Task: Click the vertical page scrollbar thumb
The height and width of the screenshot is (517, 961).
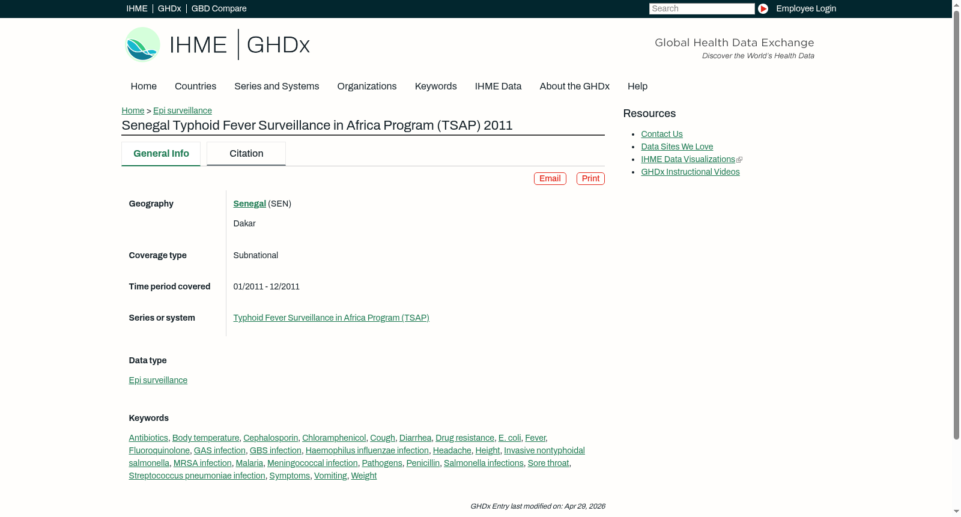Action: click(x=956, y=225)
